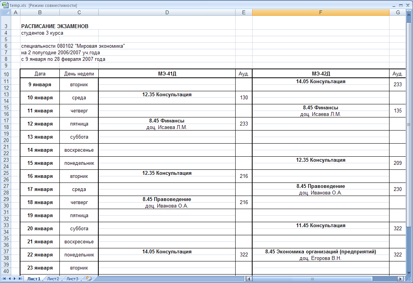Minimize the workbook window
Screen dimensions: 413x283
click(x=394, y=5)
